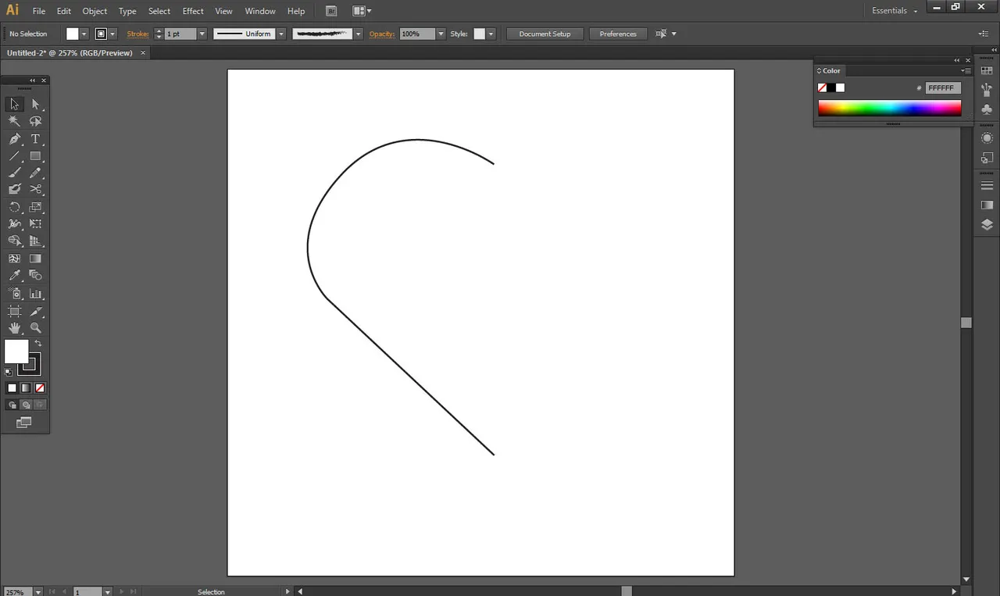This screenshot has width=1000, height=596.
Task: Select the Shape Builder tool
Action: click(x=14, y=241)
